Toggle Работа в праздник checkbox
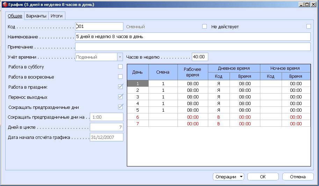 121,87
